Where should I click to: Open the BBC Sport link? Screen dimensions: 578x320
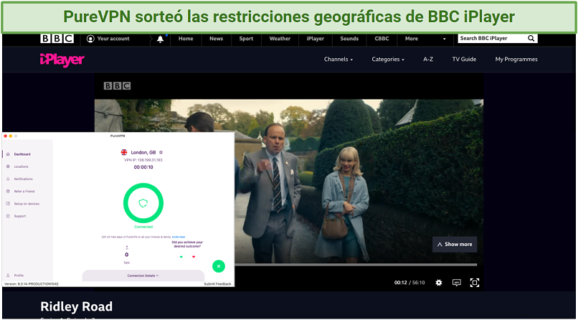(x=246, y=38)
